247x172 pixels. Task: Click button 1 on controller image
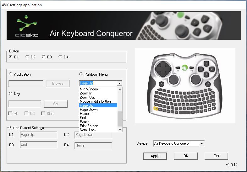coord(206,64)
